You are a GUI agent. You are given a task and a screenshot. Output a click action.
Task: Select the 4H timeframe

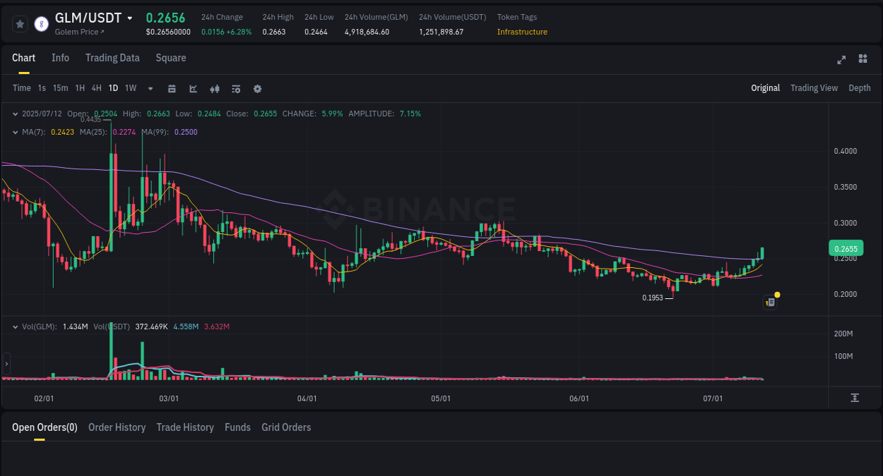pos(96,88)
